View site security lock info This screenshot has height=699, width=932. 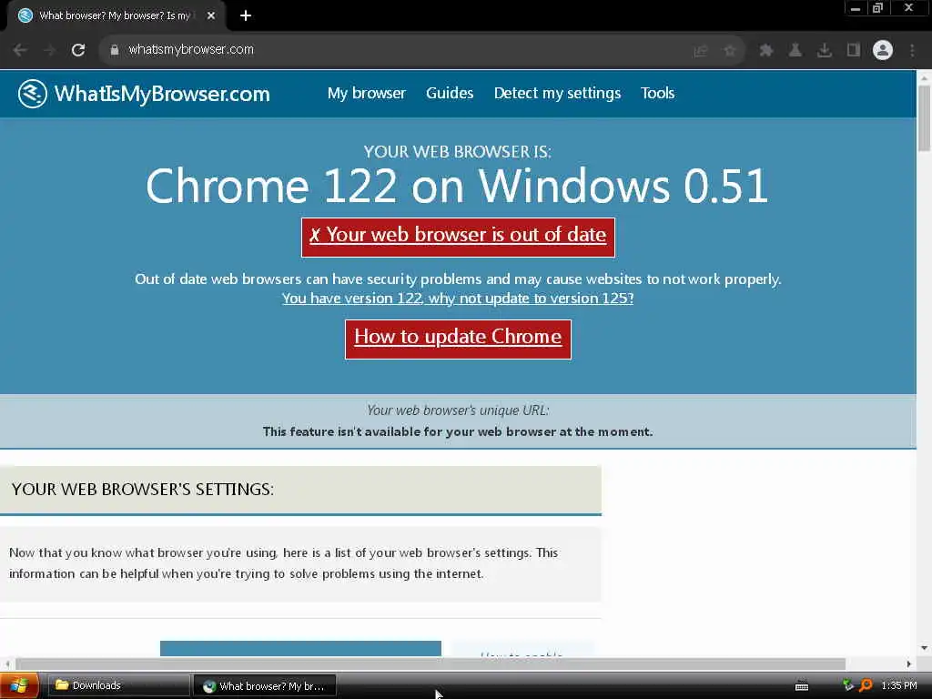click(x=115, y=50)
